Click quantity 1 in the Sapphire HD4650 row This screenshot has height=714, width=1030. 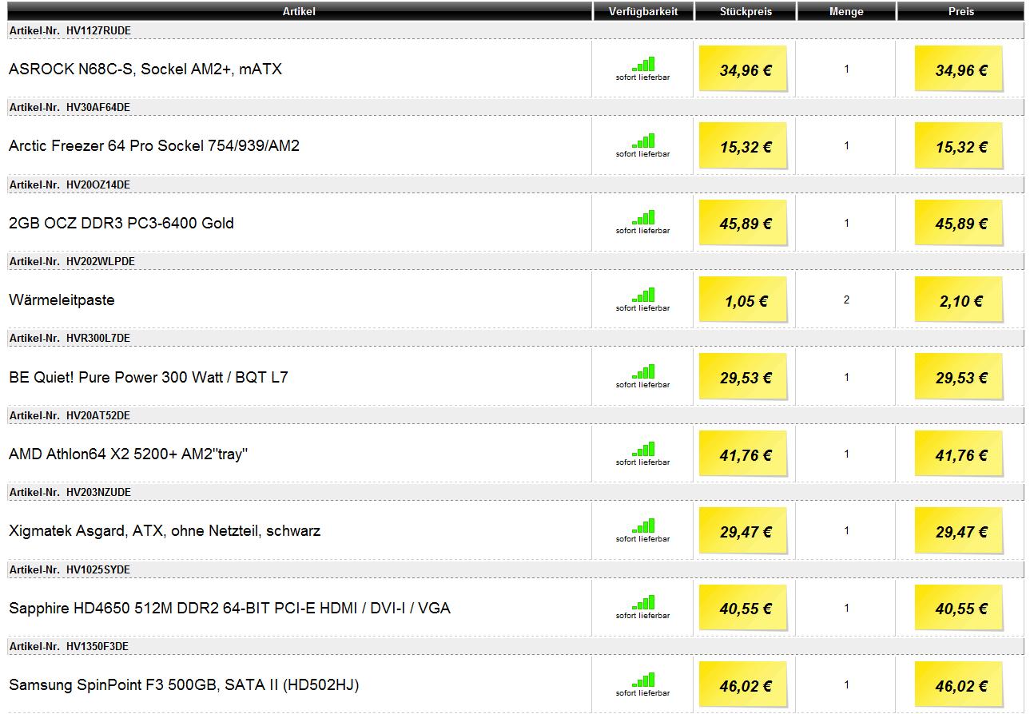846,608
